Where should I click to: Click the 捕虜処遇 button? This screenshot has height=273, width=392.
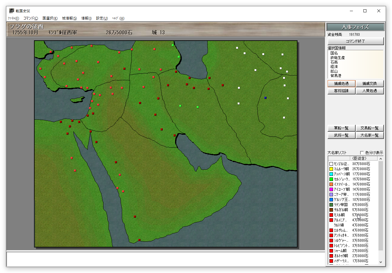point(341,84)
